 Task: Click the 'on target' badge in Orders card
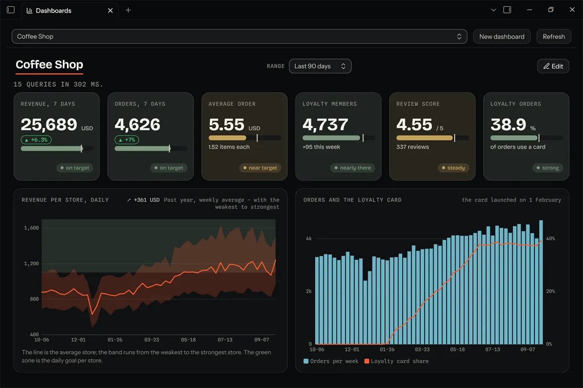click(169, 168)
